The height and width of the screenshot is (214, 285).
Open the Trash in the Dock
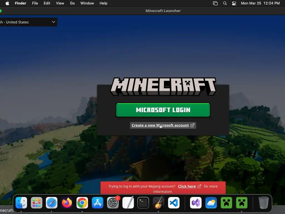[263, 203]
